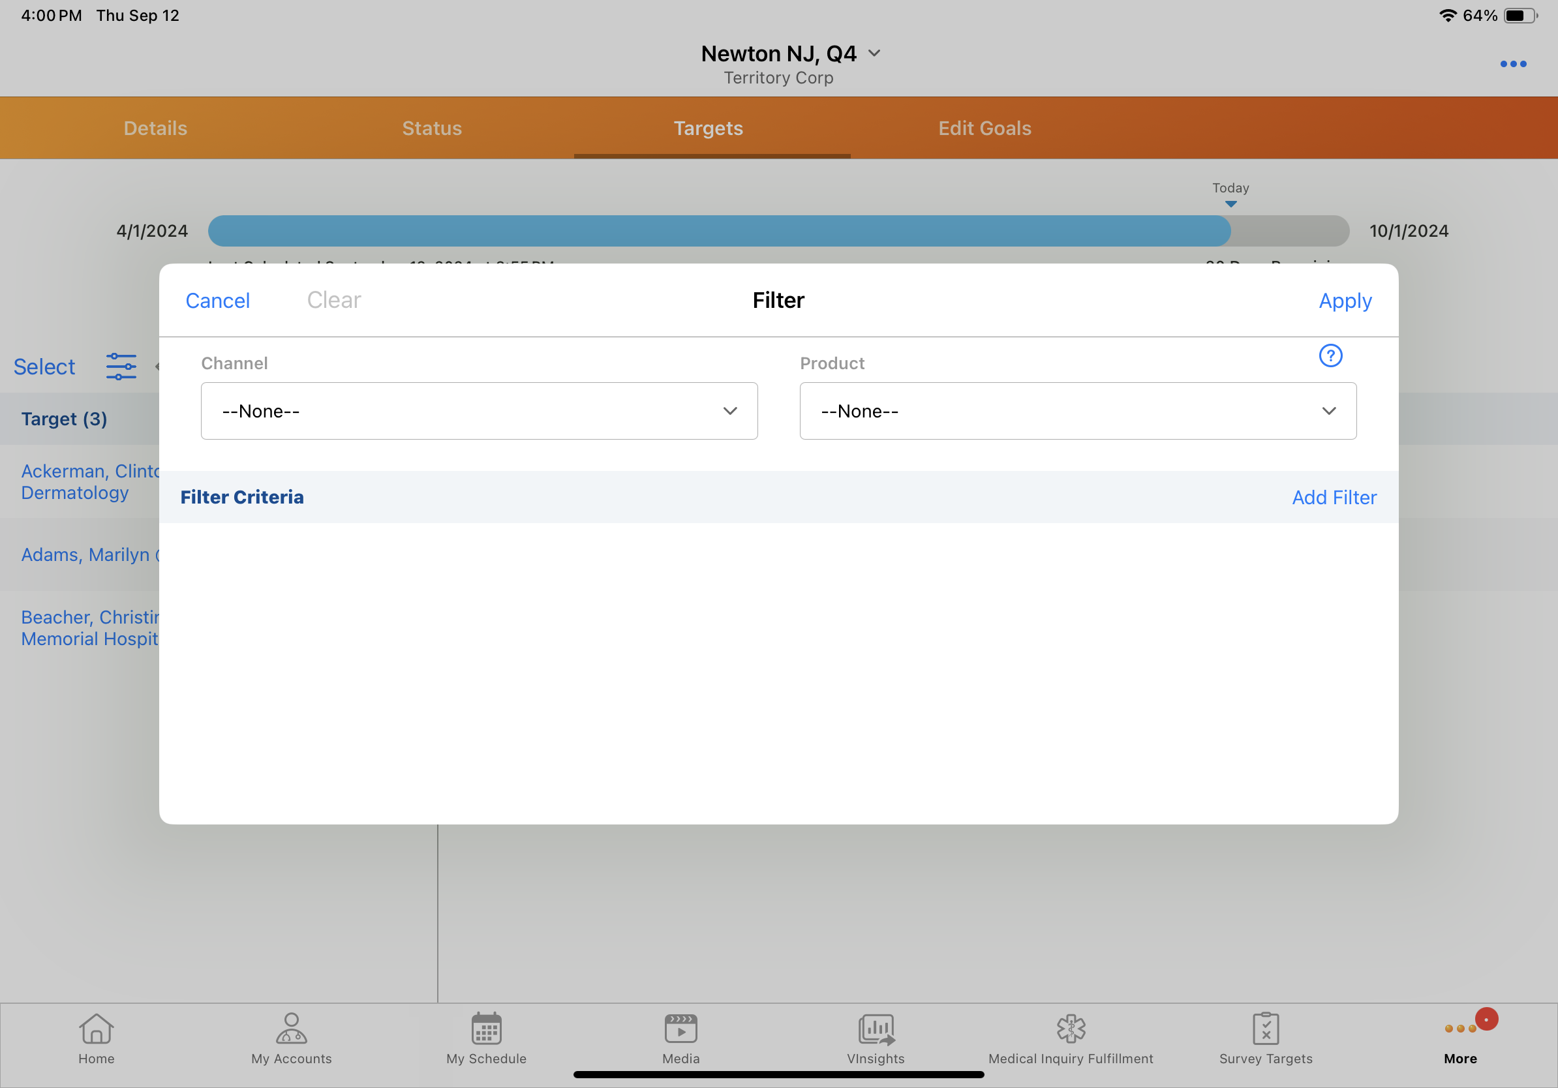The image size is (1558, 1088).
Task: Cancel the Filter dialog
Action: (218, 301)
